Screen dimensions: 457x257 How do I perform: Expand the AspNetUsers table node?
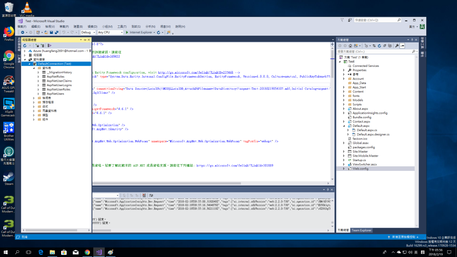pyautogui.click(x=38, y=94)
